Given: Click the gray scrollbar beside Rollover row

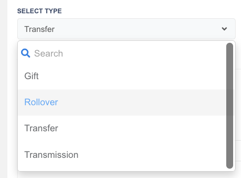Looking at the screenshot, I should 230,102.
